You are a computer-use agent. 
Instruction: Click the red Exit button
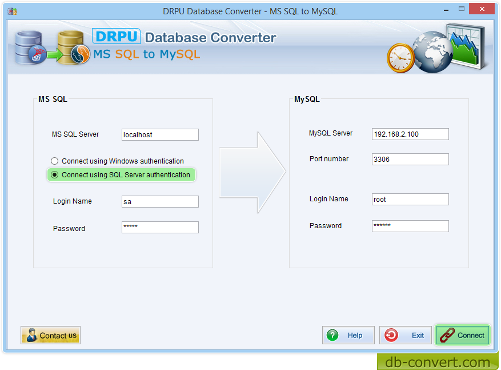point(405,335)
